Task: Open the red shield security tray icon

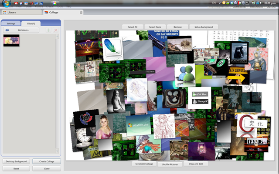Action: coord(239,3)
